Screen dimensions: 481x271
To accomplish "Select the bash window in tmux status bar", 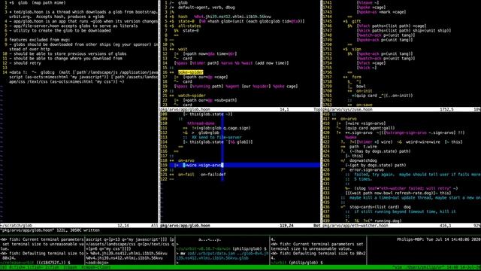I will (71, 268).
